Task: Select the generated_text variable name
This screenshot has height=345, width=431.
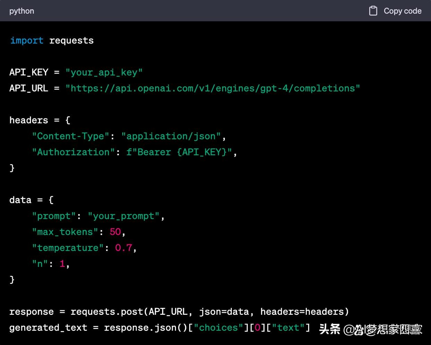Action: tap(48, 327)
